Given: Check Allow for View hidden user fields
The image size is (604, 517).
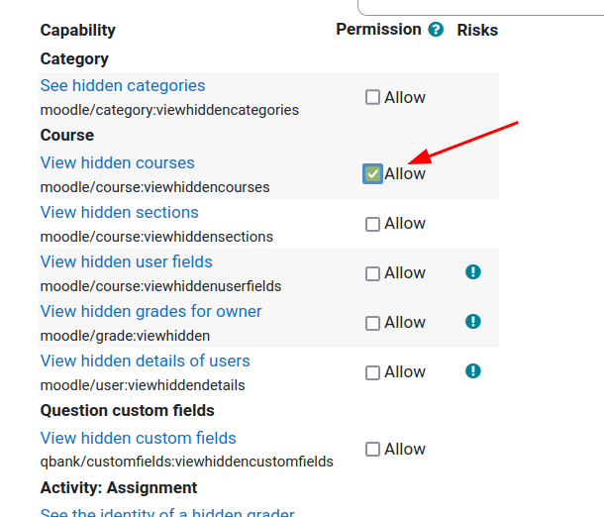Looking at the screenshot, I should 372,273.
